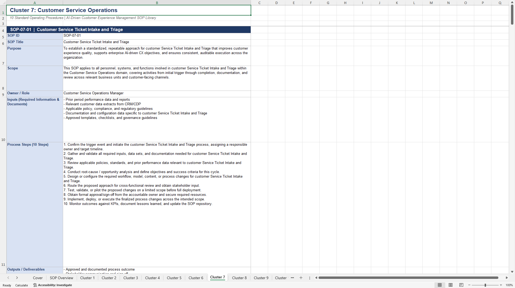
Task: Open the SOP Overview sheet tab
Action: coord(61,278)
